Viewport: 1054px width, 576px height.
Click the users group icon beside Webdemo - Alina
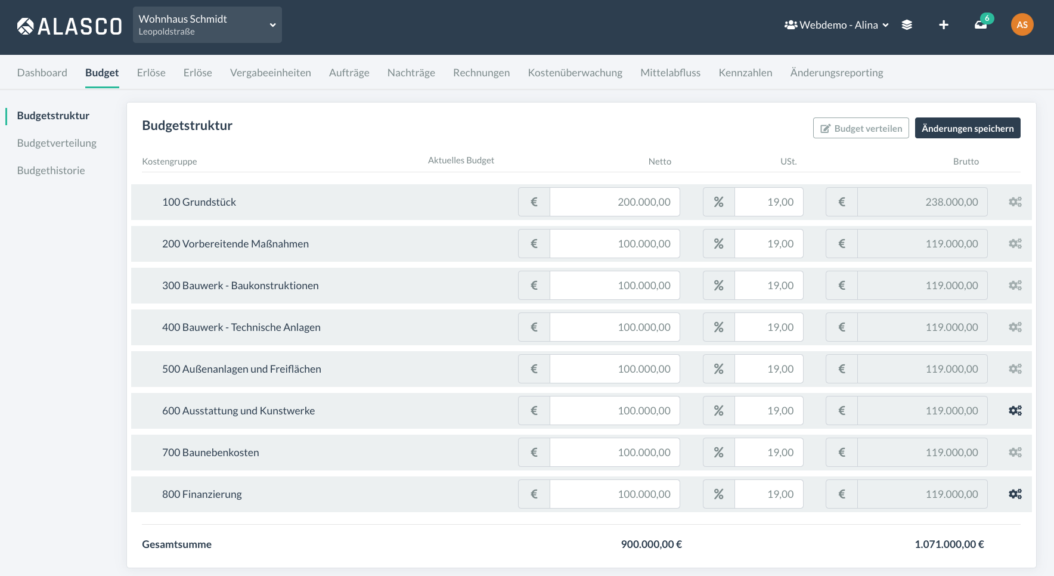point(791,25)
